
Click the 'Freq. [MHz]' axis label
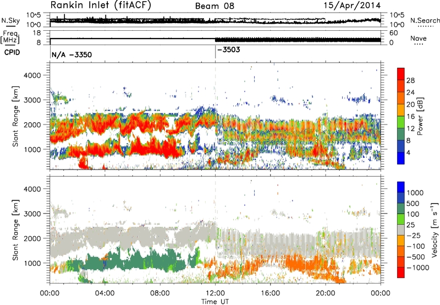click(10, 37)
